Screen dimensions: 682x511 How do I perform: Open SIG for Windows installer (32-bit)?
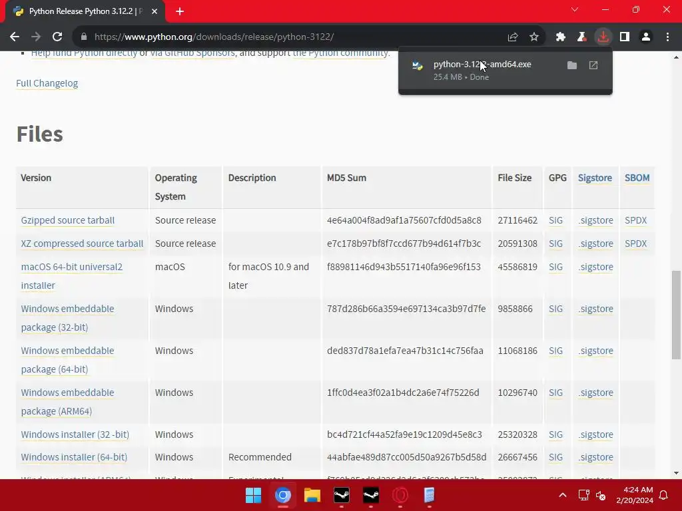(555, 434)
